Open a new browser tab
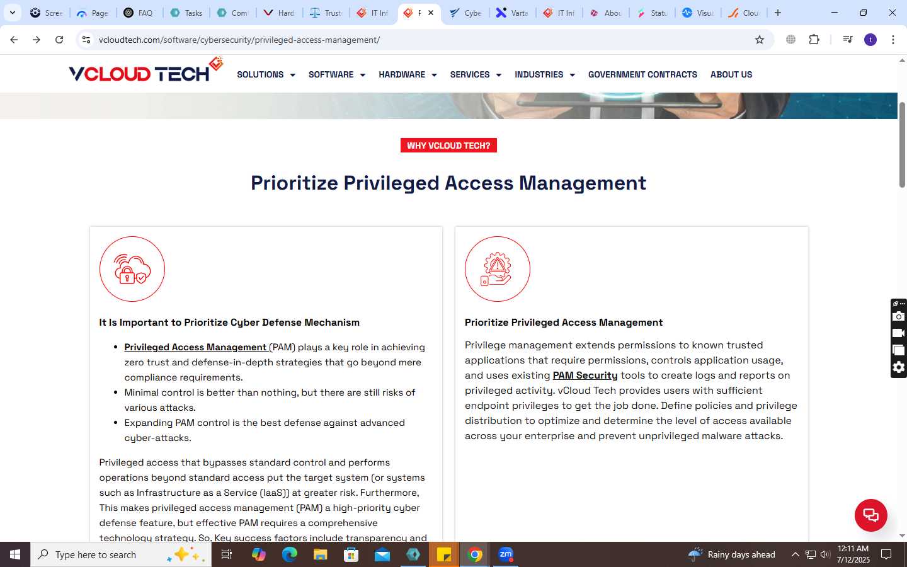The height and width of the screenshot is (567, 907). click(778, 13)
